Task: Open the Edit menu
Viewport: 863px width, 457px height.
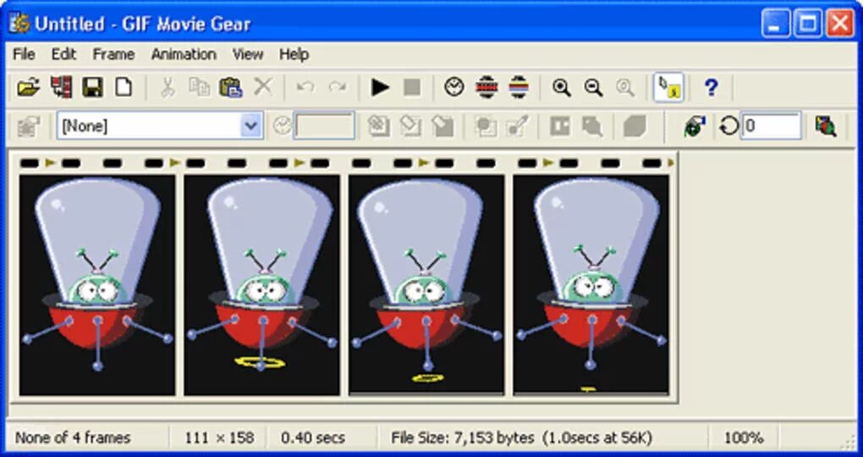Action: (63, 54)
